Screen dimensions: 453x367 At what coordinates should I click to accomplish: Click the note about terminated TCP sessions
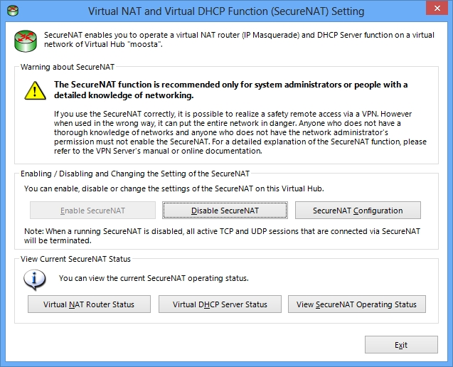tap(222, 236)
